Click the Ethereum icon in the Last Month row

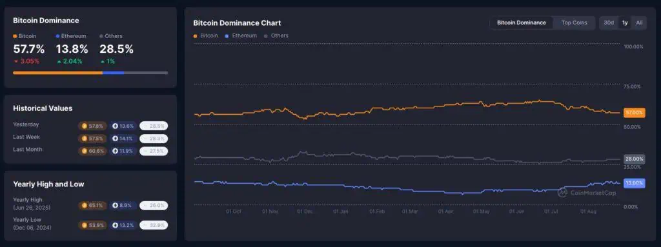[115, 151]
